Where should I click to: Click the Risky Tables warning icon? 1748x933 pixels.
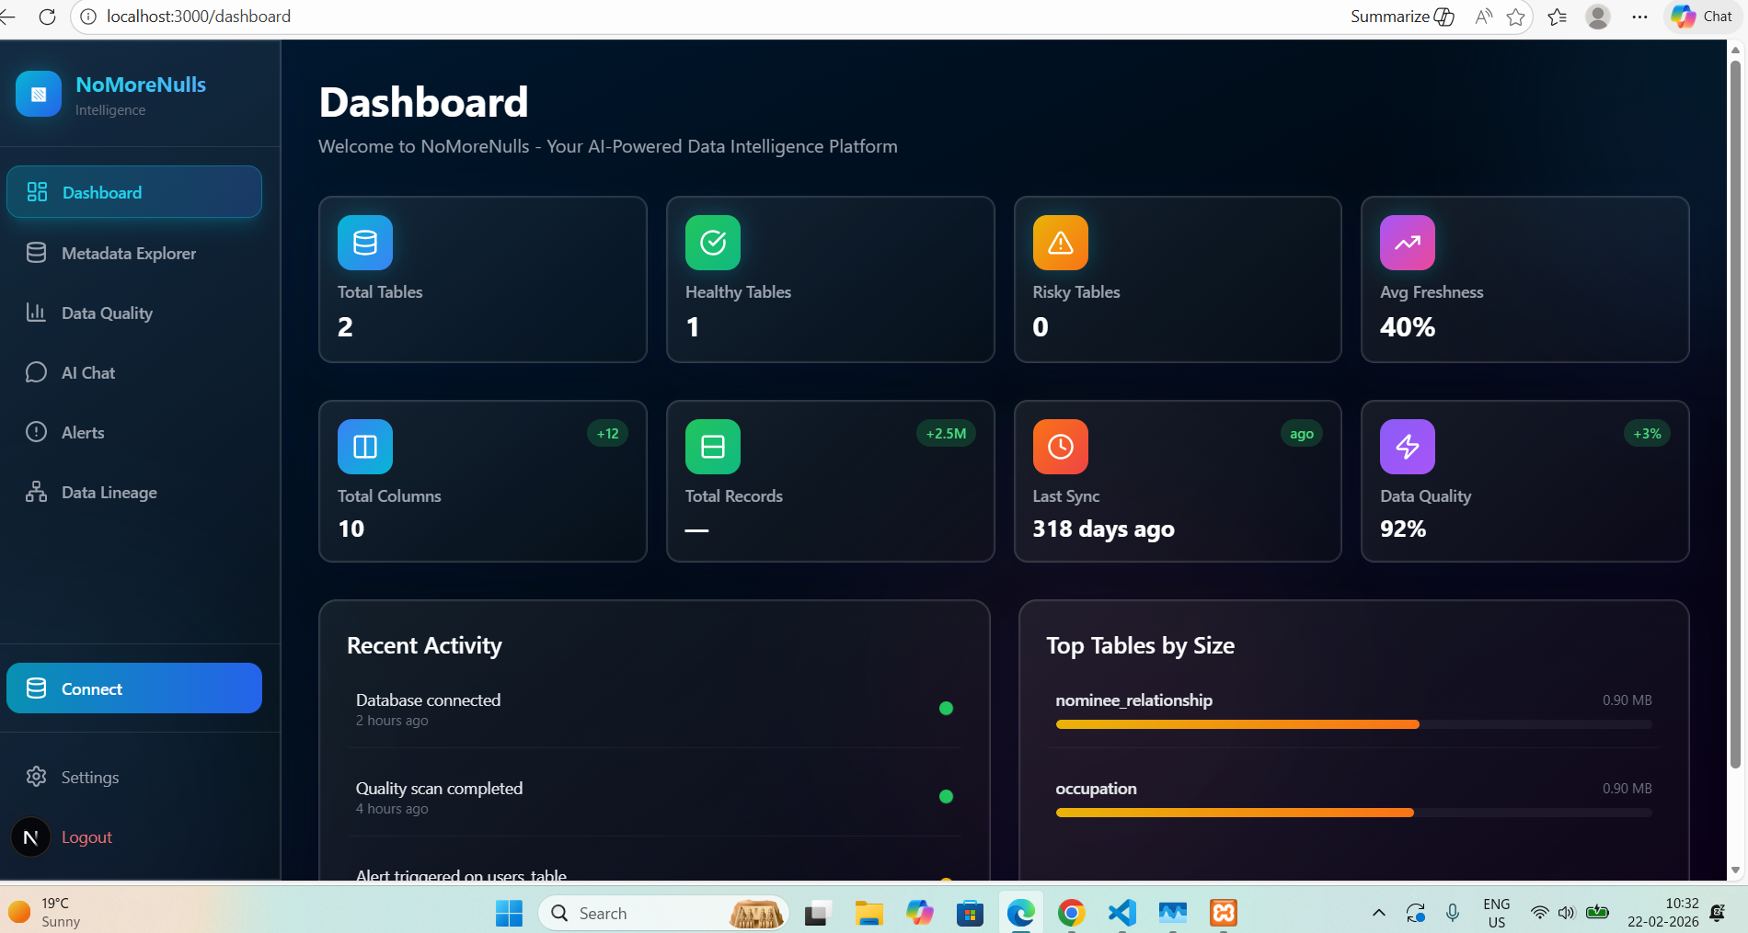coord(1060,243)
